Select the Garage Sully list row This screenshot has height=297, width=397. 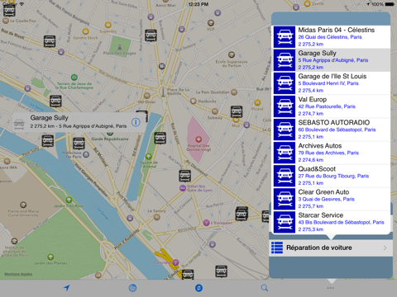coord(332,60)
